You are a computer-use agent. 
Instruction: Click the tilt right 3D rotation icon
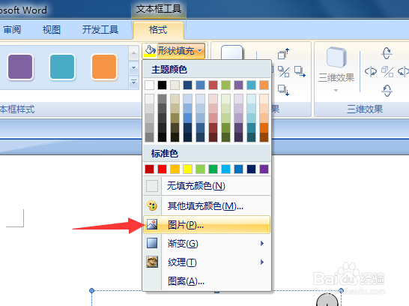(403, 71)
